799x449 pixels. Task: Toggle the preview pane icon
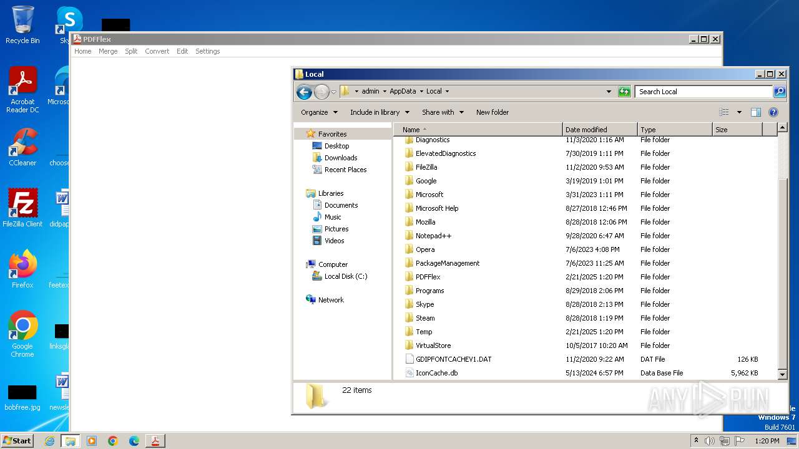[756, 112]
